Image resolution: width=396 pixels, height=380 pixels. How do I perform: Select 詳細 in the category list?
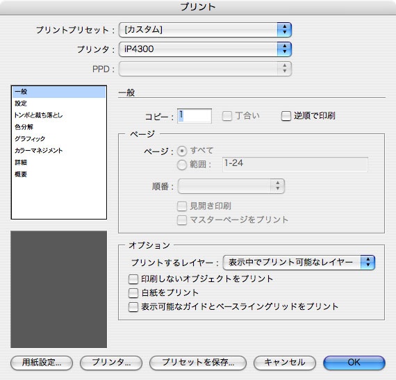(x=58, y=163)
